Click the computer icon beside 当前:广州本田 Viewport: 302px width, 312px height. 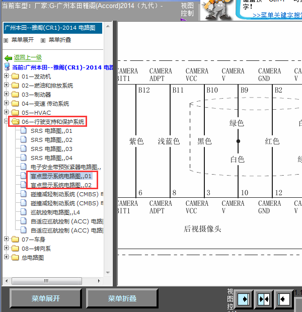(x=7, y=67)
